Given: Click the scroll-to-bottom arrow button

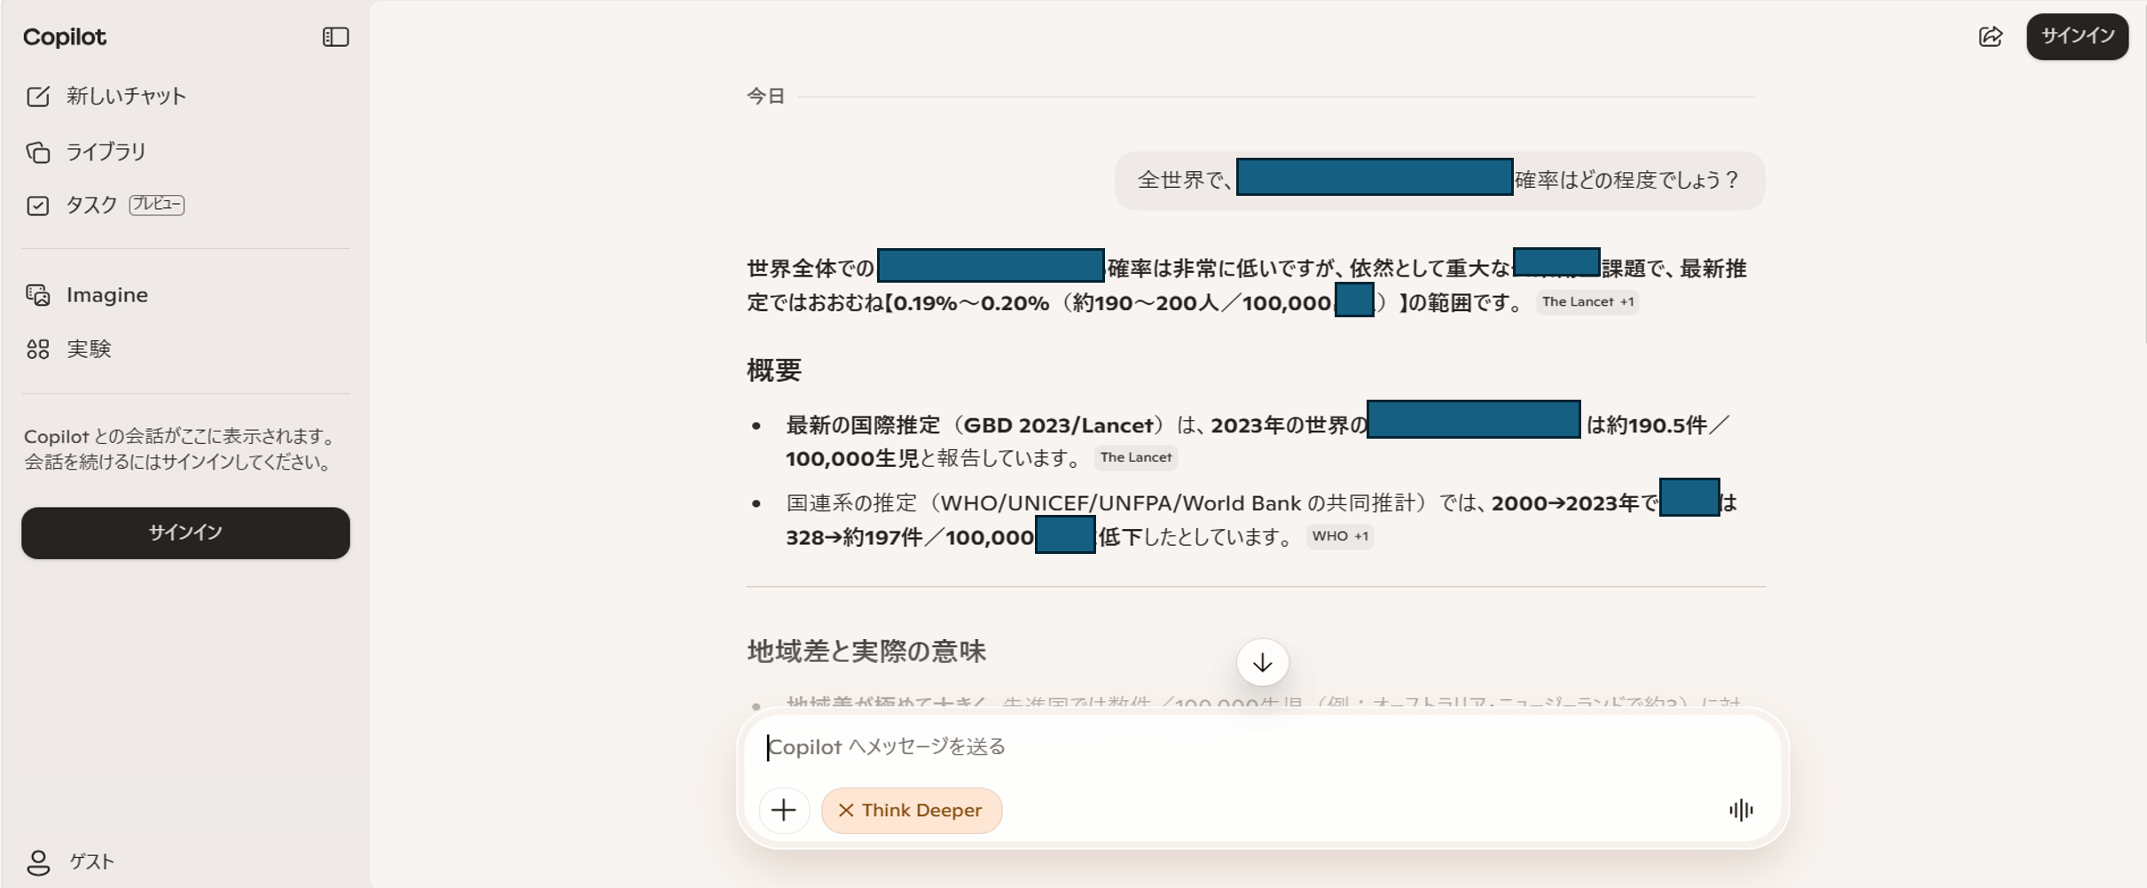Looking at the screenshot, I should pos(1262,662).
